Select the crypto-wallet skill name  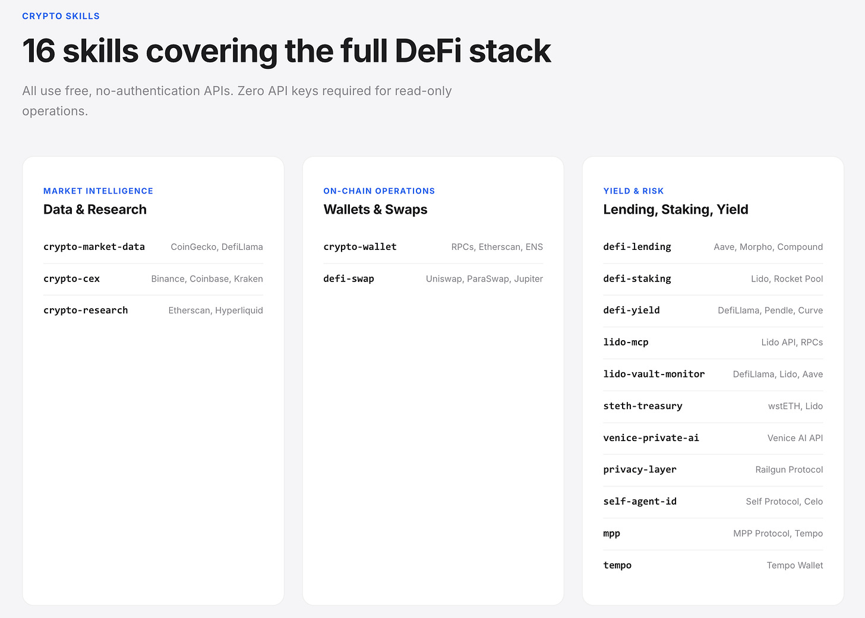pos(360,247)
